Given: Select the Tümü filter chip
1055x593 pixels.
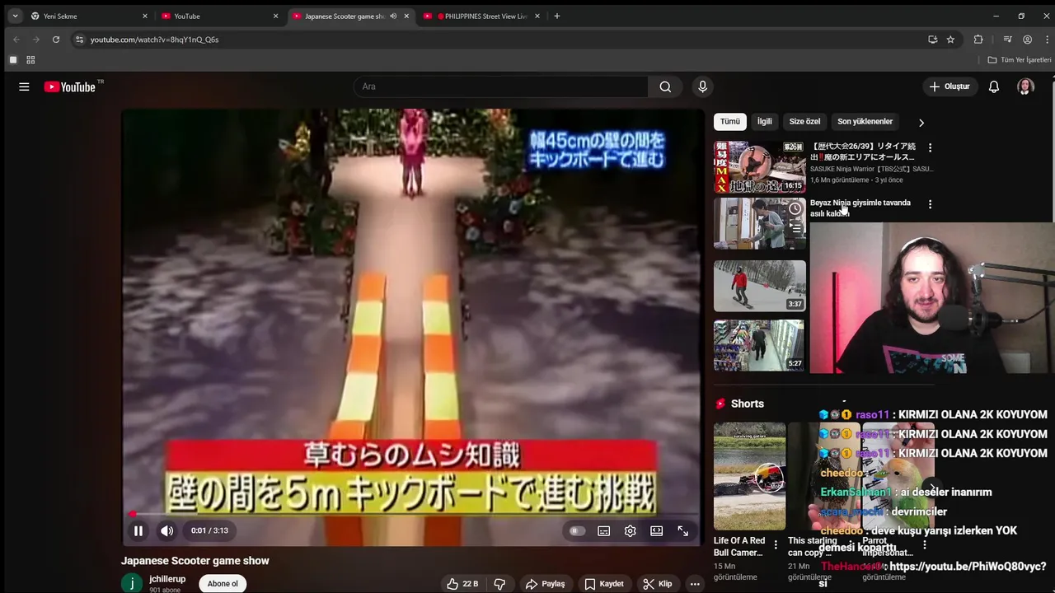Looking at the screenshot, I should click(730, 122).
